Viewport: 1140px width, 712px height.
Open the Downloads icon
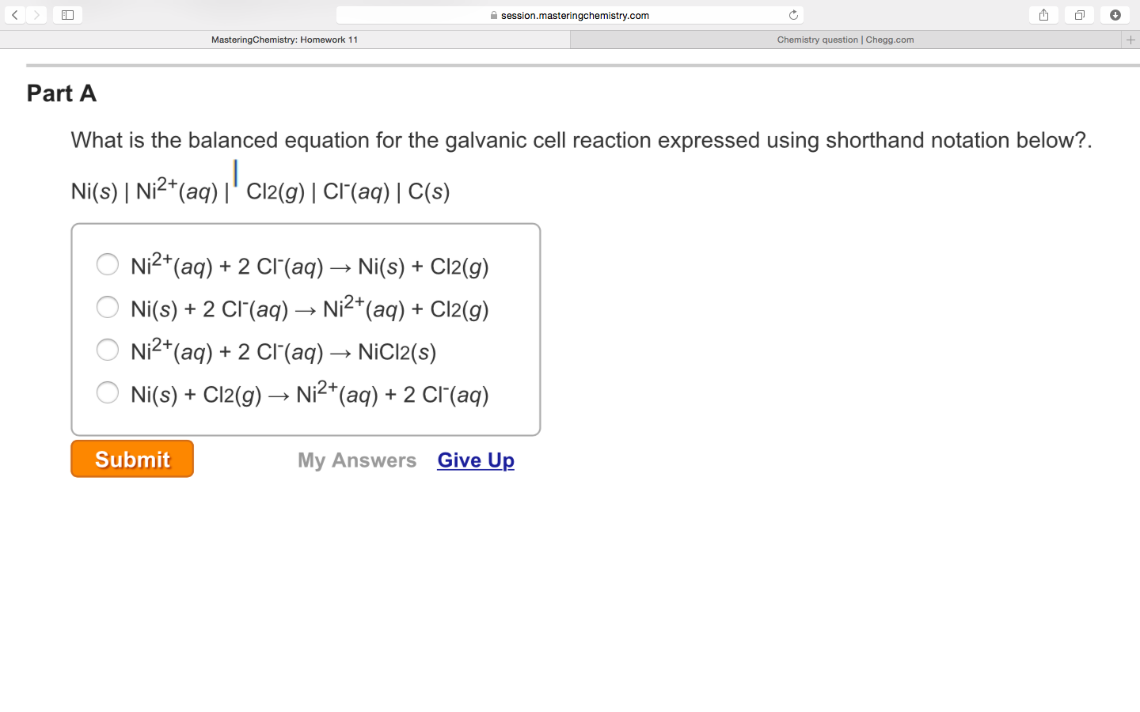[1115, 14]
